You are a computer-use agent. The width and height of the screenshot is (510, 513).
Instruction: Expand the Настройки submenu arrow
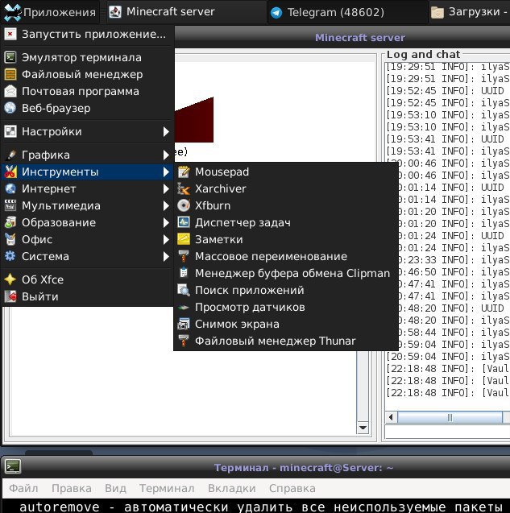click(x=166, y=131)
